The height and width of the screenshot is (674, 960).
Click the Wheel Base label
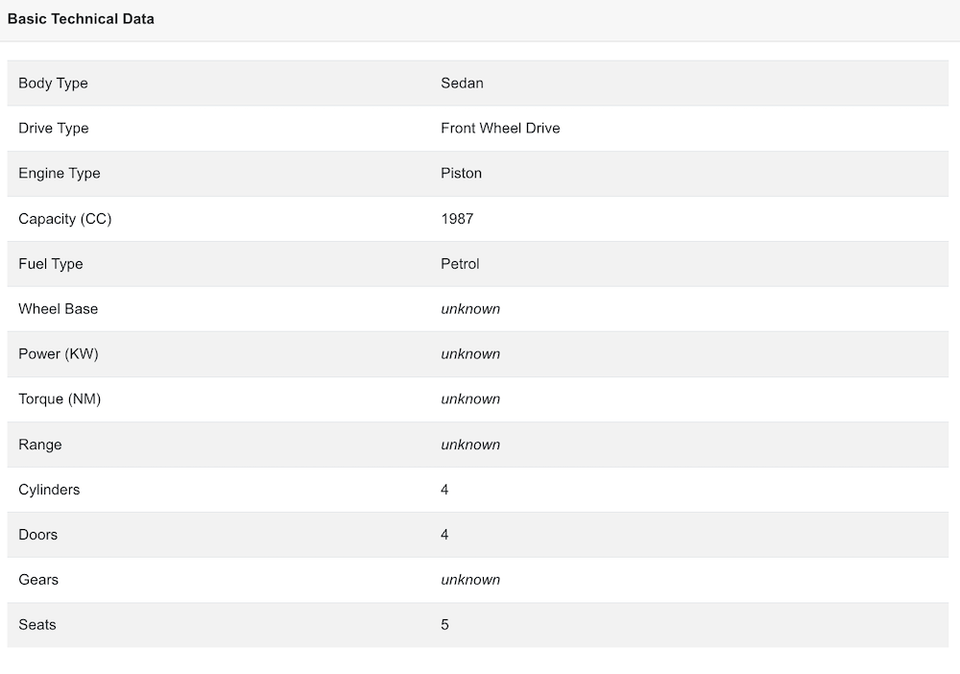pyautogui.click(x=58, y=309)
